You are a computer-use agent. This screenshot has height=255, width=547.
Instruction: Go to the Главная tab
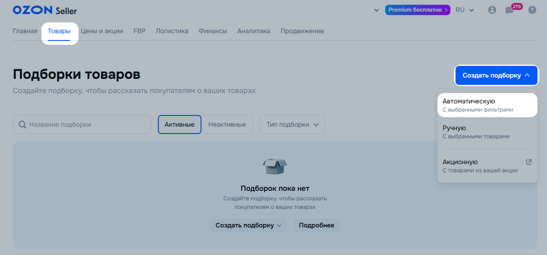click(x=25, y=31)
